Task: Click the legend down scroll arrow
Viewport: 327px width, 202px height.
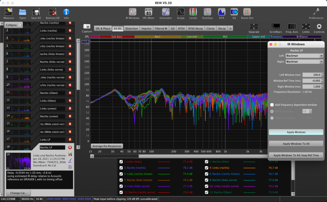Action: [293, 194]
